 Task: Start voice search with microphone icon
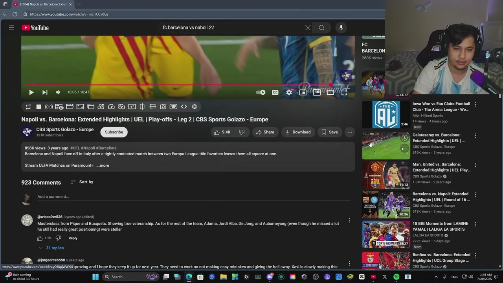(x=341, y=28)
